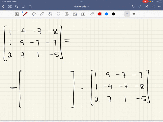Select the Text box tool
Screen dimensions: 163x122
(x=83, y=14)
